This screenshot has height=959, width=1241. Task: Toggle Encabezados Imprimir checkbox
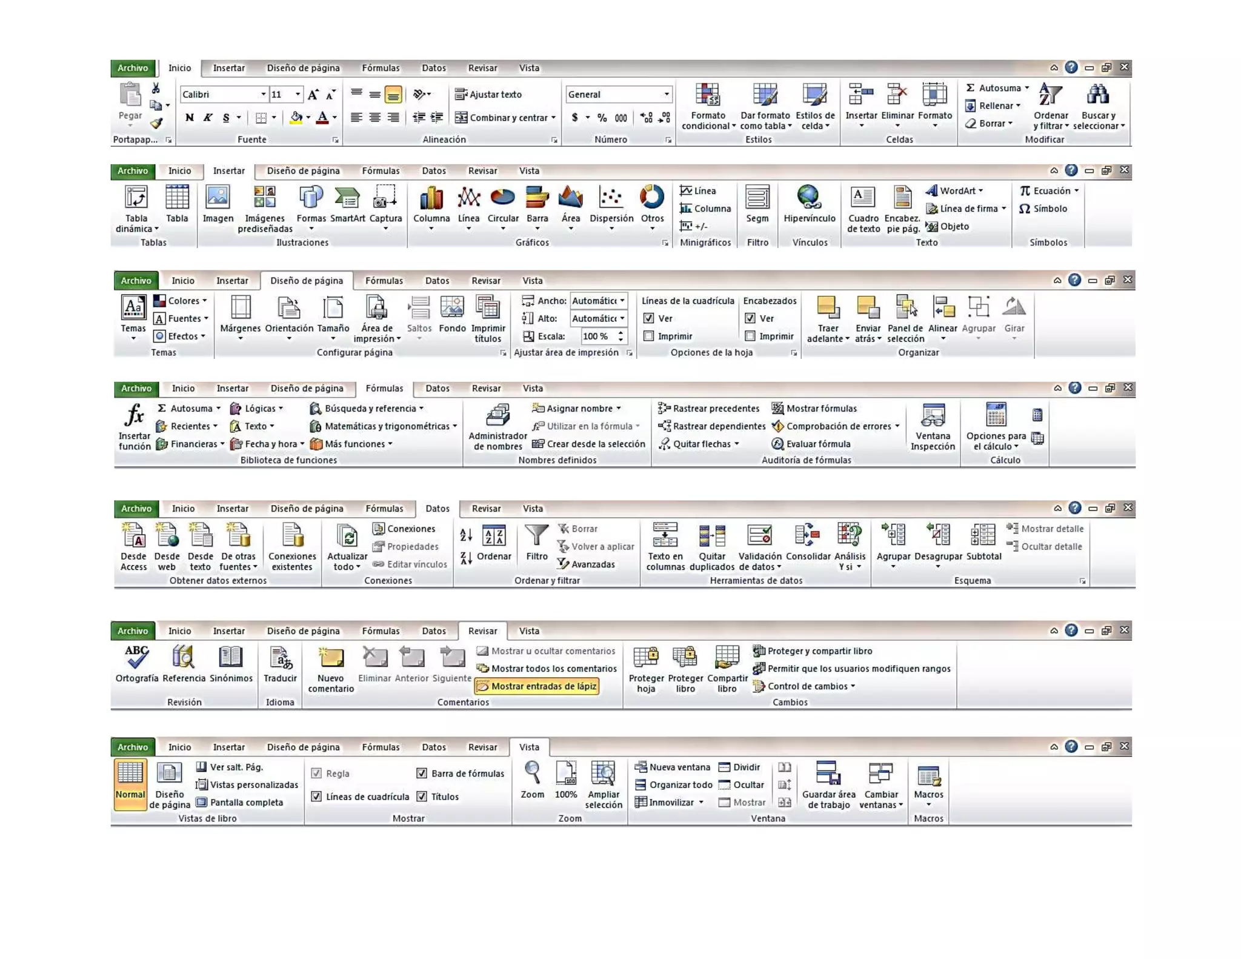(750, 336)
